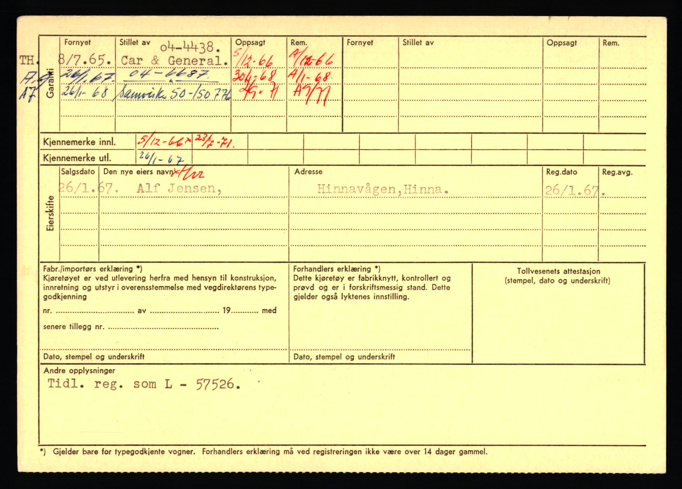Click the Garanti vertical label
The height and width of the screenshot is (489, 682).
click(x=50, y=84)
